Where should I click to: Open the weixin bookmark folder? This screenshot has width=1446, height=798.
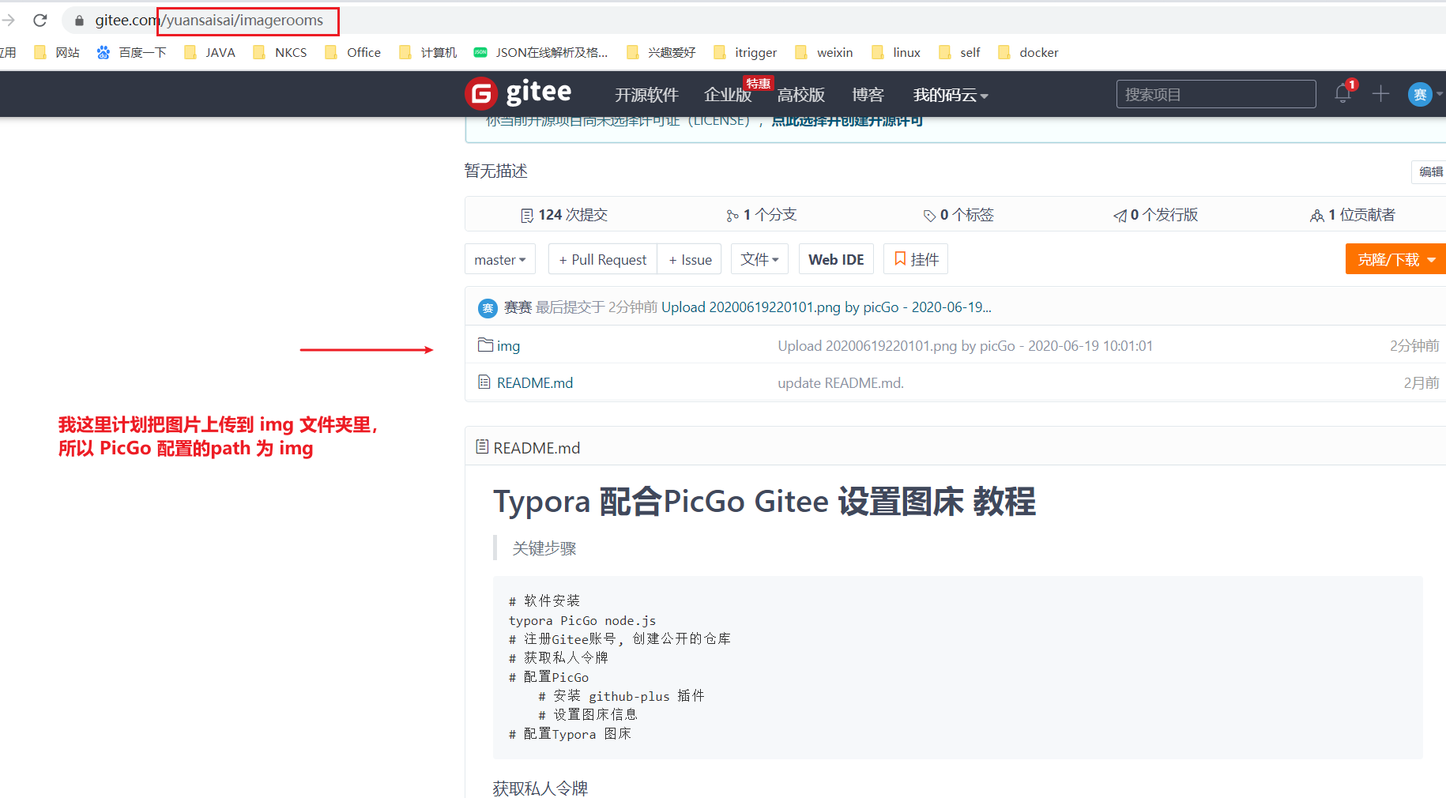point(823,52)
